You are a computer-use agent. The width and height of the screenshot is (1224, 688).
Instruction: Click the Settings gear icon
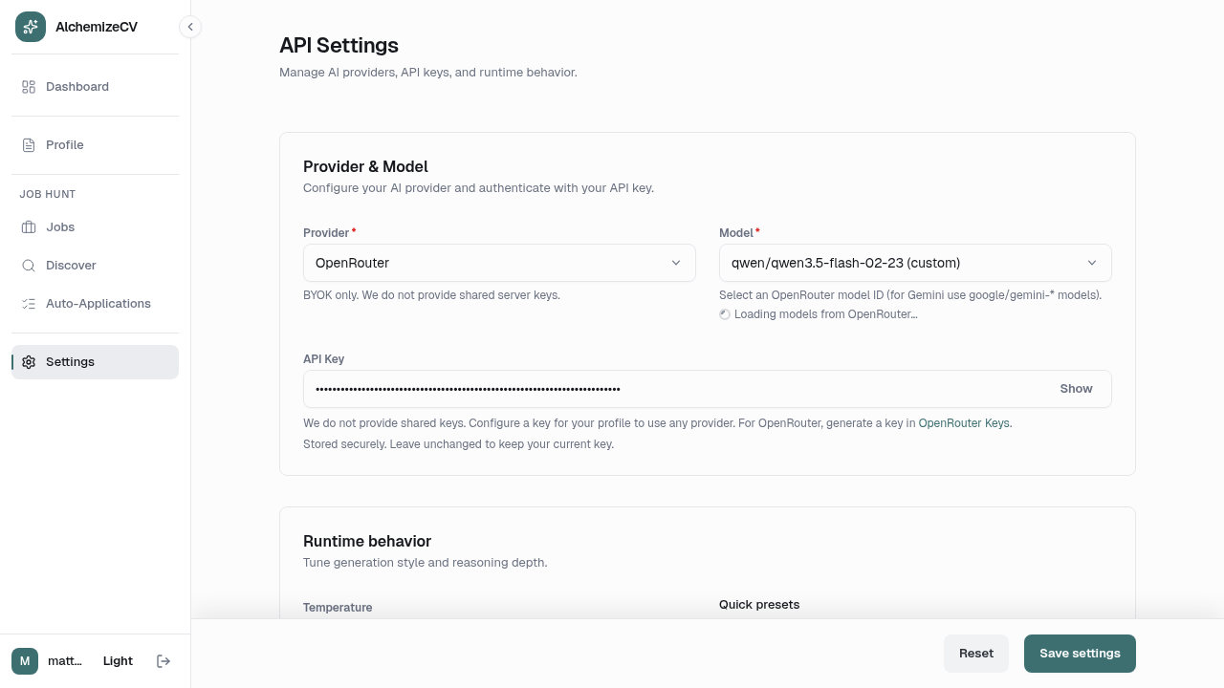(29, 361)
